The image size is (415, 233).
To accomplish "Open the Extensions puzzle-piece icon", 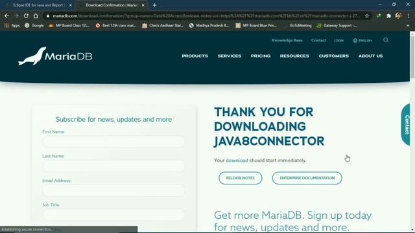I will 388,16.
